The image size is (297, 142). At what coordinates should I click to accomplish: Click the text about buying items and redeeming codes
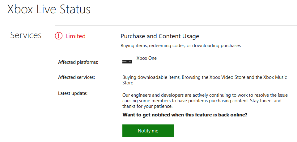point(181,46)
